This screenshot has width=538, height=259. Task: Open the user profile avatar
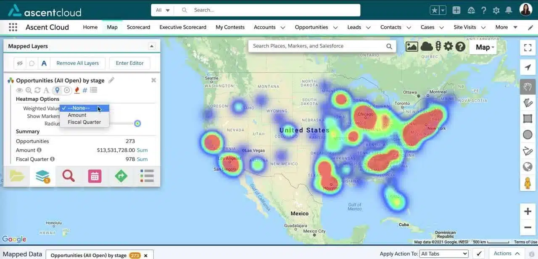pos(526,10)
